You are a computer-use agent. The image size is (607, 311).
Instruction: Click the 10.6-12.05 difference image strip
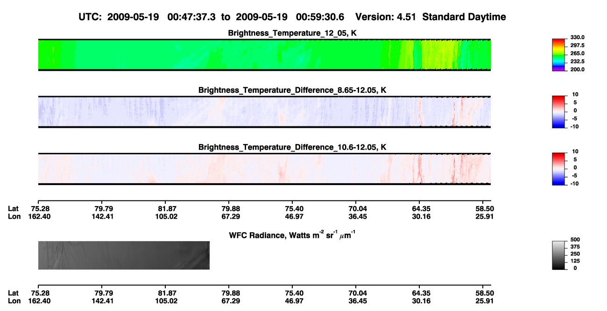tap(264, 168)
